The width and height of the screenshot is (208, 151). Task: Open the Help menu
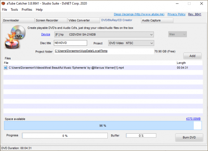click(39, 10)
